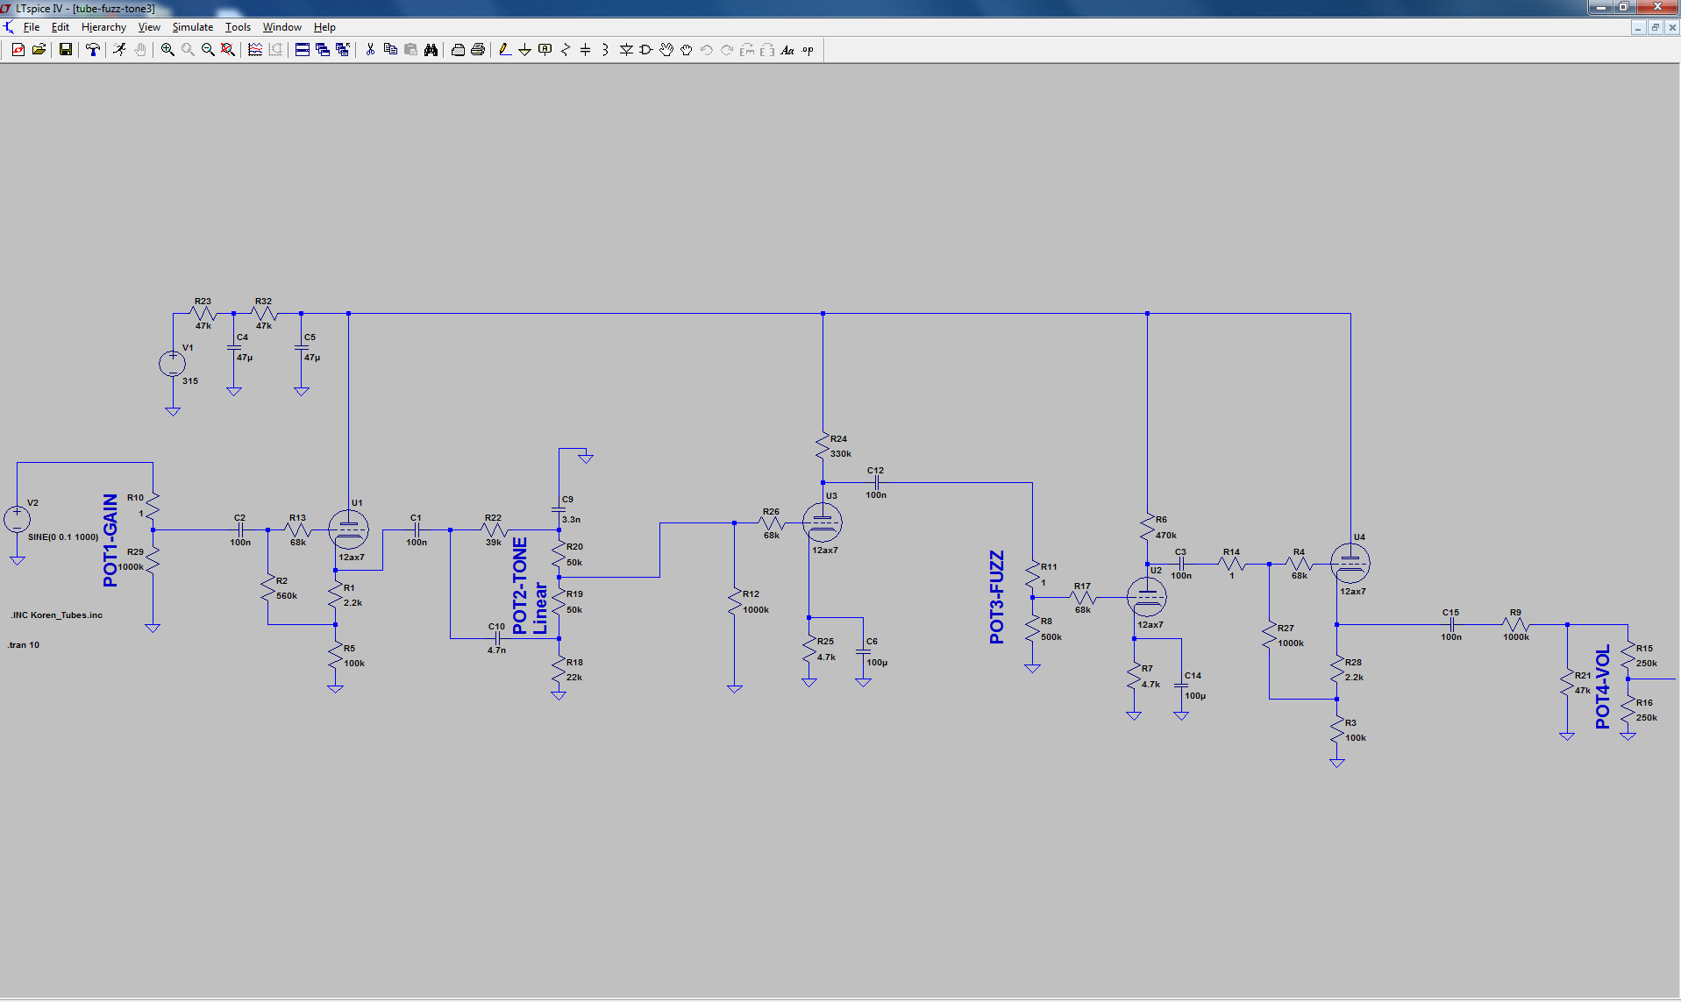Click resistor R6 470k
The height and width of the screenshot is (1002, 1681).
(1147, 527)
